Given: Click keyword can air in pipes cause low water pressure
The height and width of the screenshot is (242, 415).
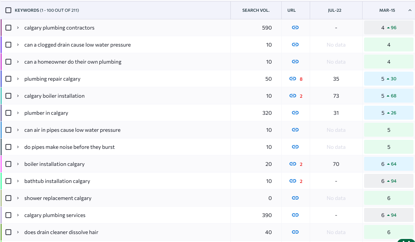Looking at the screenshot, I should [72, 130].
